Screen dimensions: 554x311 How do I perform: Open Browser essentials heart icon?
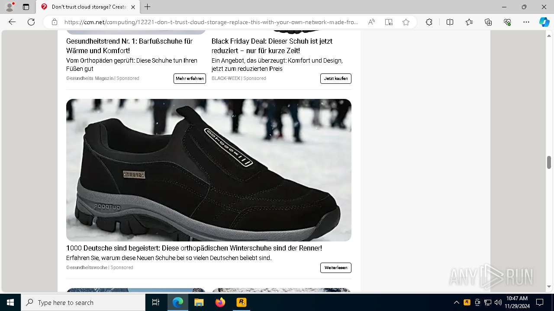[507, 22]
